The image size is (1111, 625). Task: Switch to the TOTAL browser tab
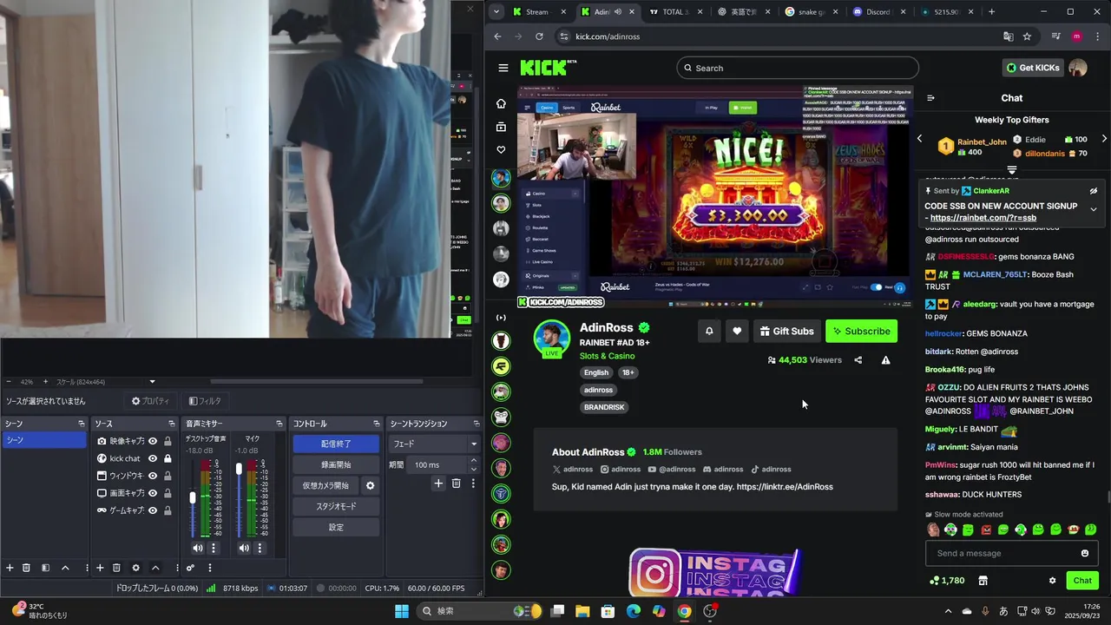pyautogui.click(x=675, y=12)
